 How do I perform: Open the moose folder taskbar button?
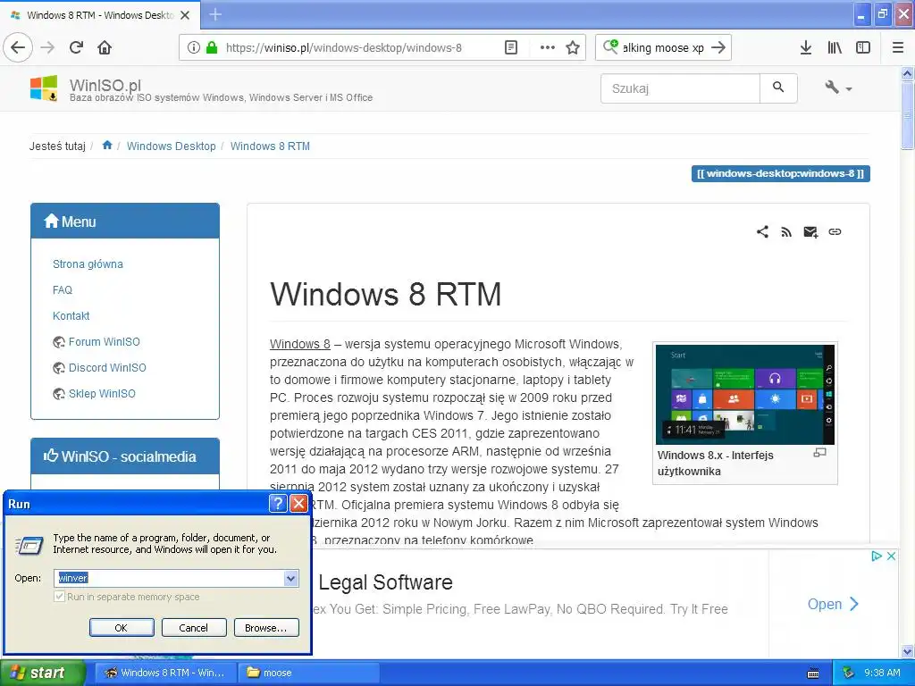308,673
